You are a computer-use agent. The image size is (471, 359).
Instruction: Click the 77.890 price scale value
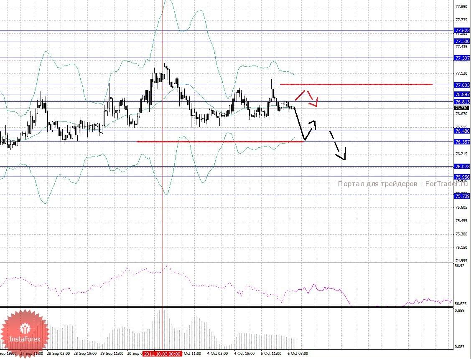tap(461, 6)
